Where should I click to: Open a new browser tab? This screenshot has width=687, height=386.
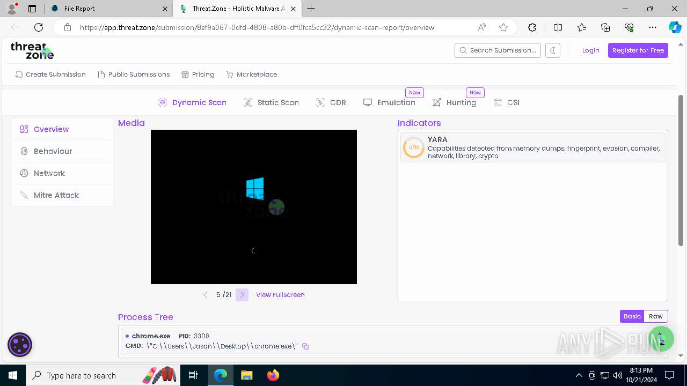pos(311,9)
